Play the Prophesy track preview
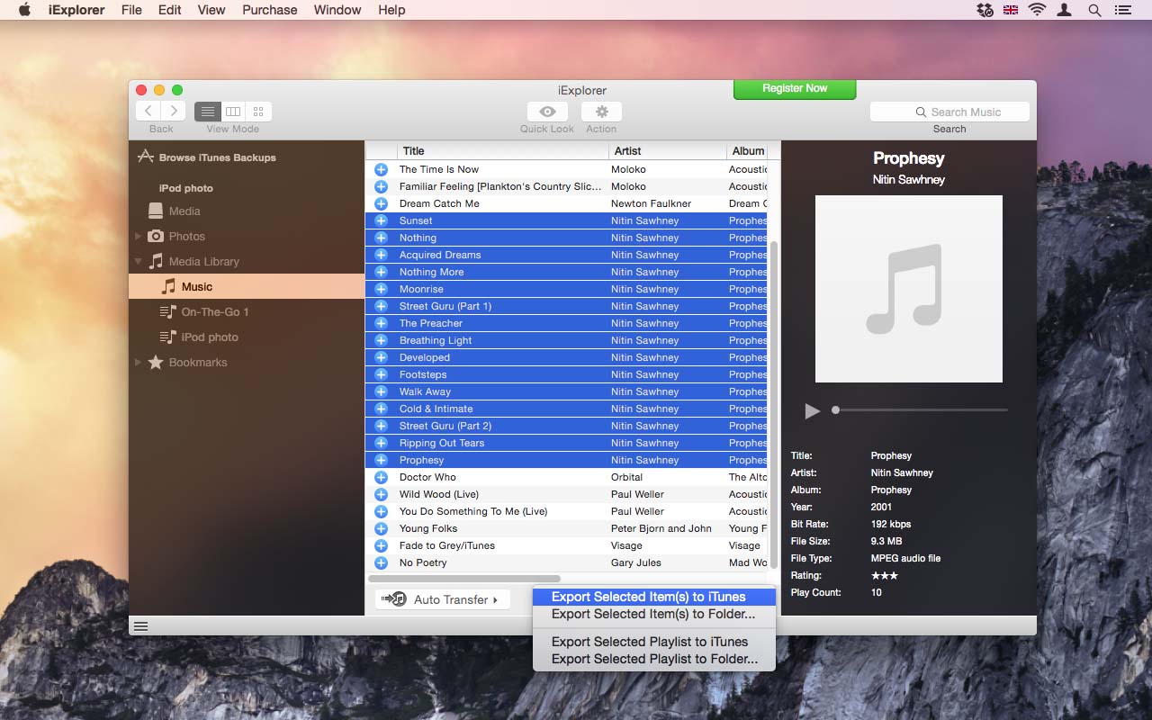Image resolution: width=1152 pixels, height=720 pixels. [812, 410]
